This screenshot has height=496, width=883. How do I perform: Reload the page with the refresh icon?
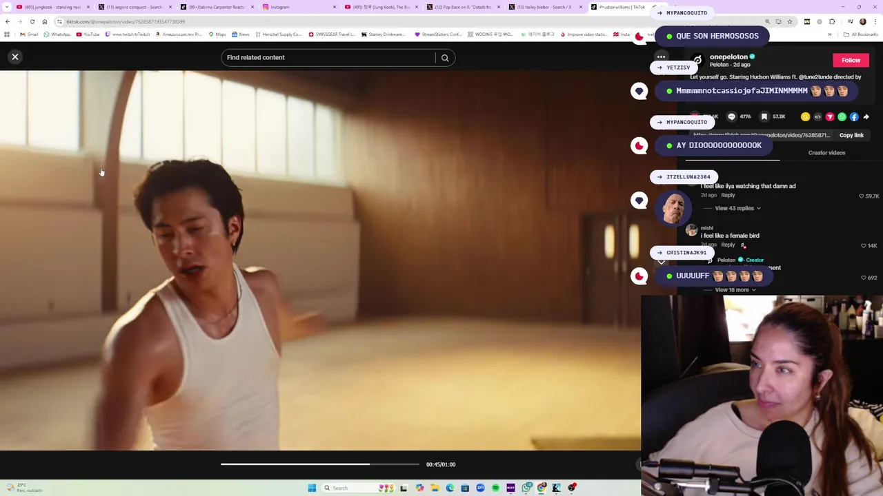pyautogui.click(x=32, y=22)
